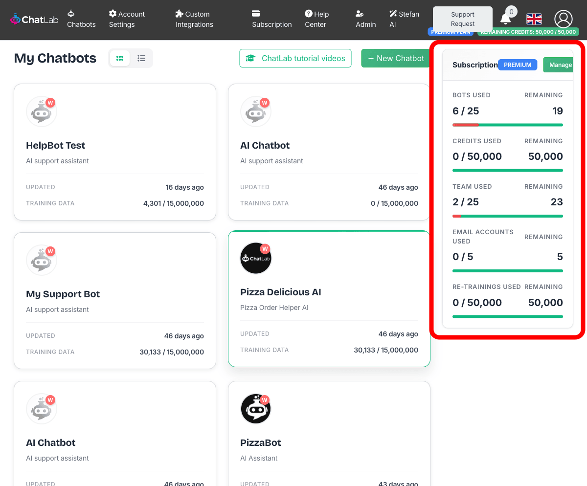The image size is (587, 486).
Task: Go to Account Settings
Action: click(127, 19)
